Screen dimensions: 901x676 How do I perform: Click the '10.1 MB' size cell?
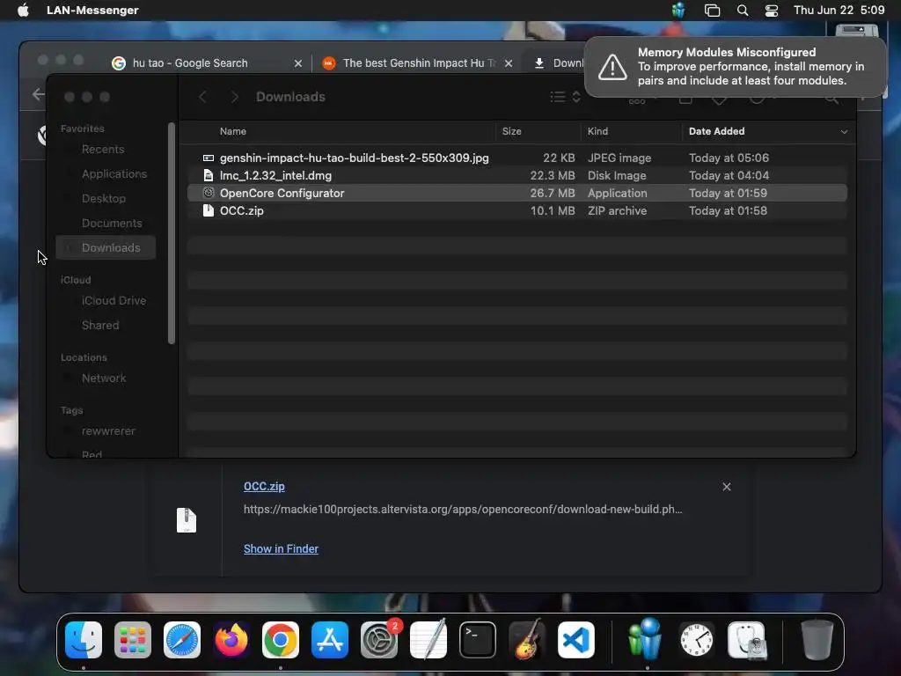(553, 210)
